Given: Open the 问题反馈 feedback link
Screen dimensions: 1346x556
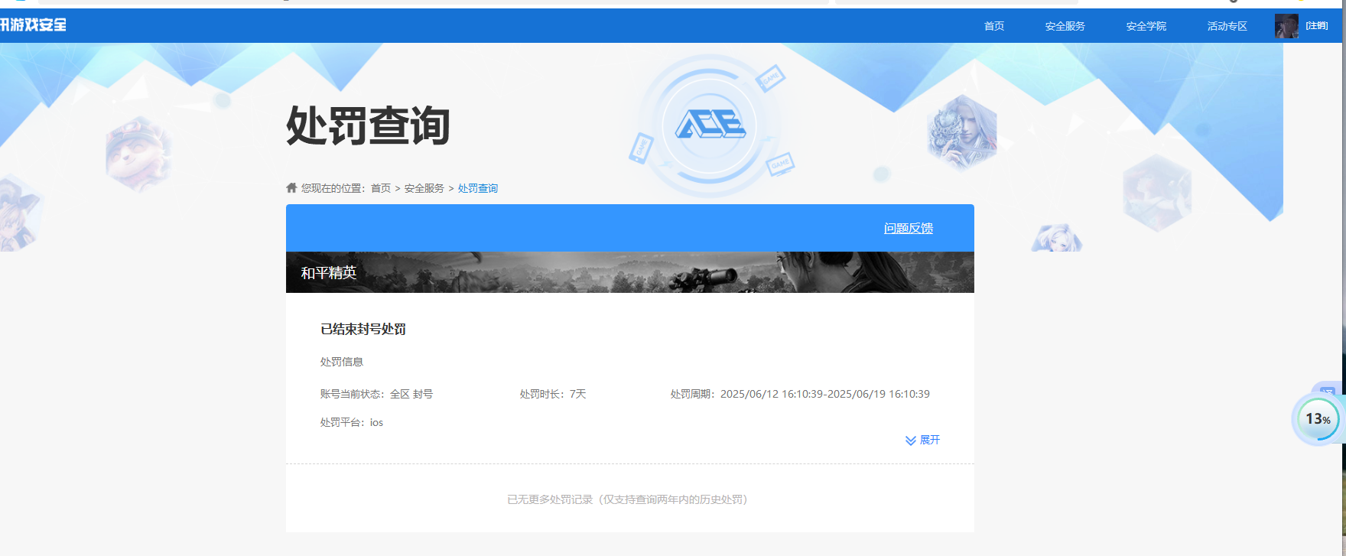Looking at the screenshot, I should tap(909, 228).
